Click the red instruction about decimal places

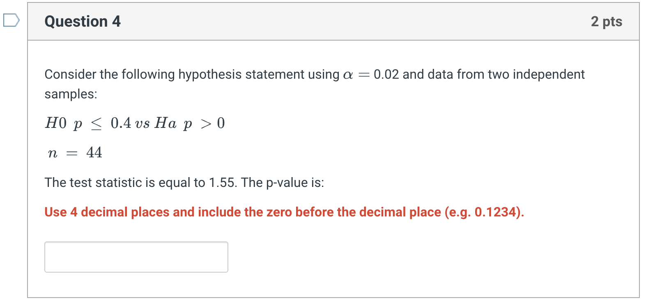[x=283, y=212]
